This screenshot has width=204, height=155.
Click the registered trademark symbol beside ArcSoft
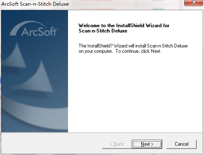click(57, 29)
